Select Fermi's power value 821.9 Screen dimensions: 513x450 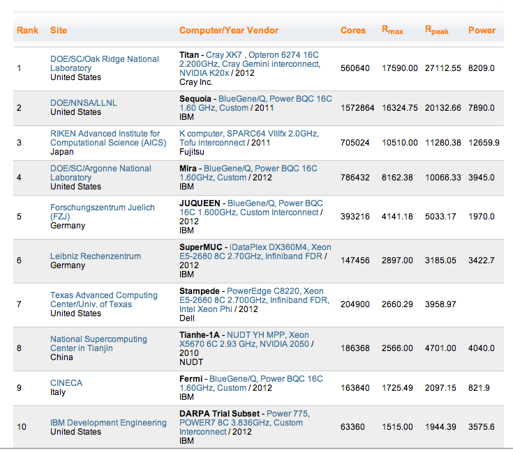pos(479,387)
